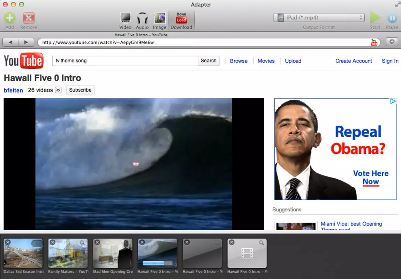This screenshot has width=401, height=279.
Task: Click Create Account link
Action: coord(354,61)
